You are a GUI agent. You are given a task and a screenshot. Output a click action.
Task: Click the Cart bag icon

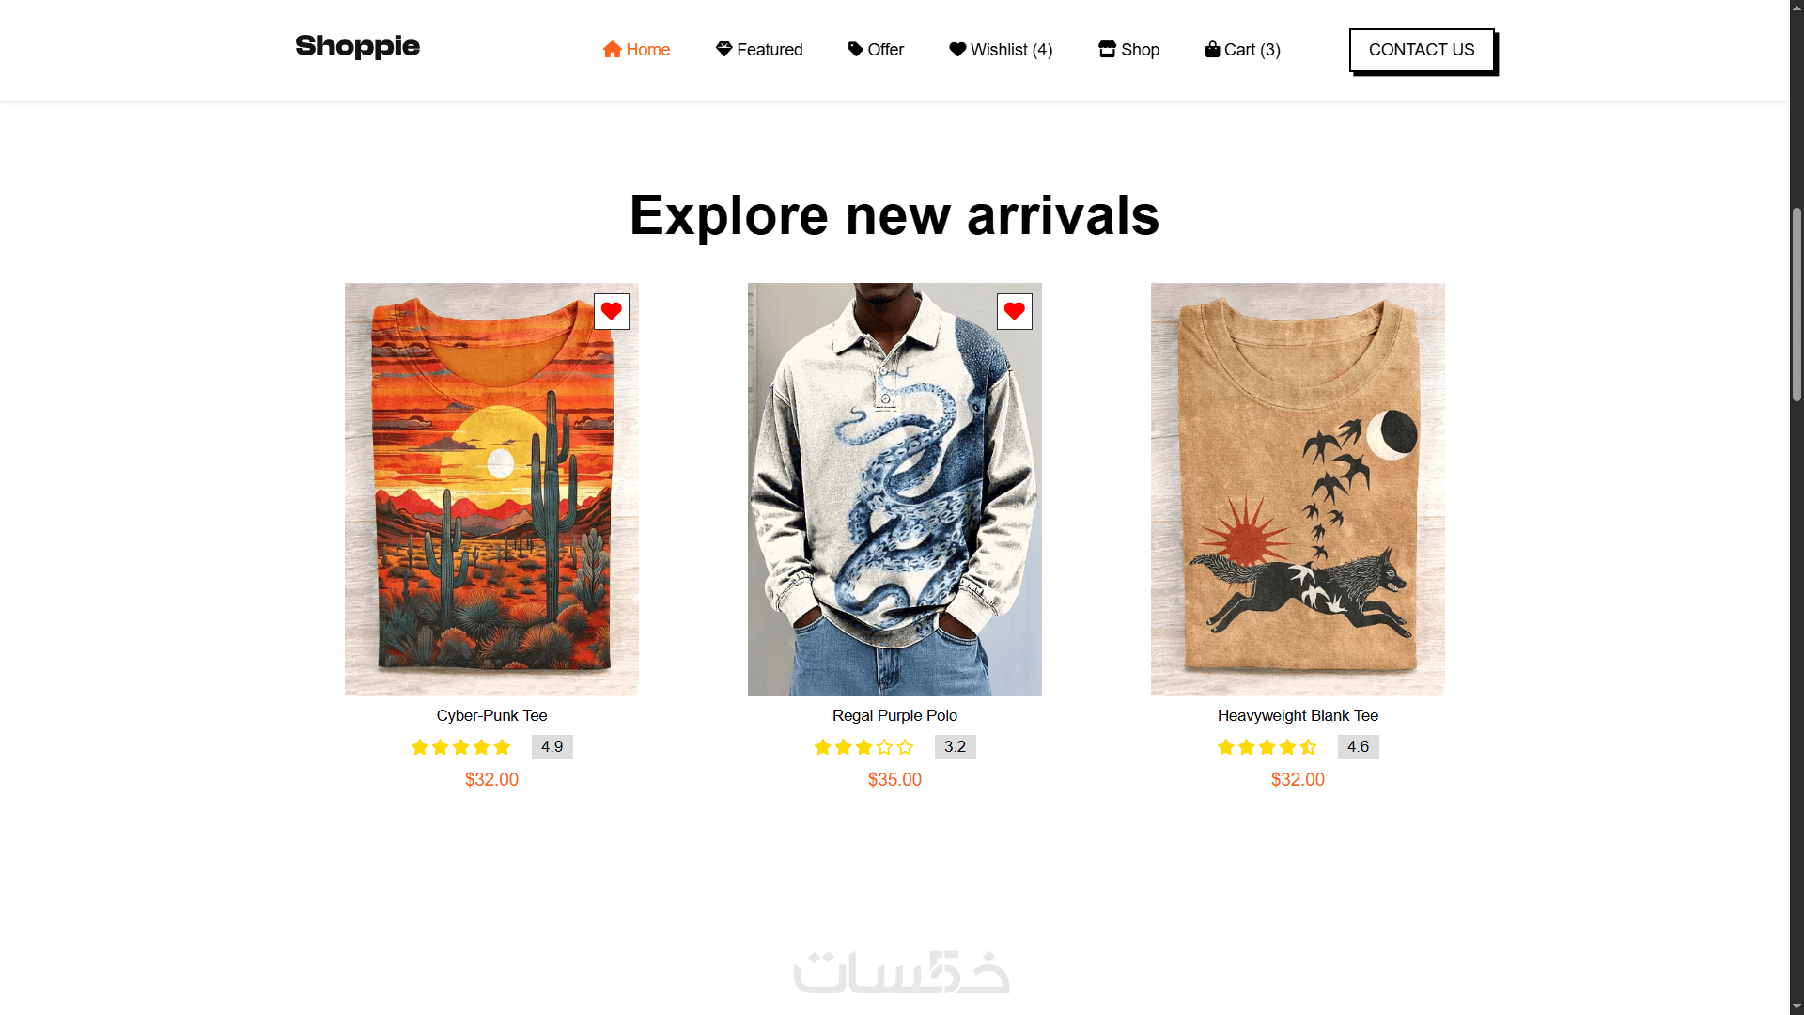[x=1212, y=50]
